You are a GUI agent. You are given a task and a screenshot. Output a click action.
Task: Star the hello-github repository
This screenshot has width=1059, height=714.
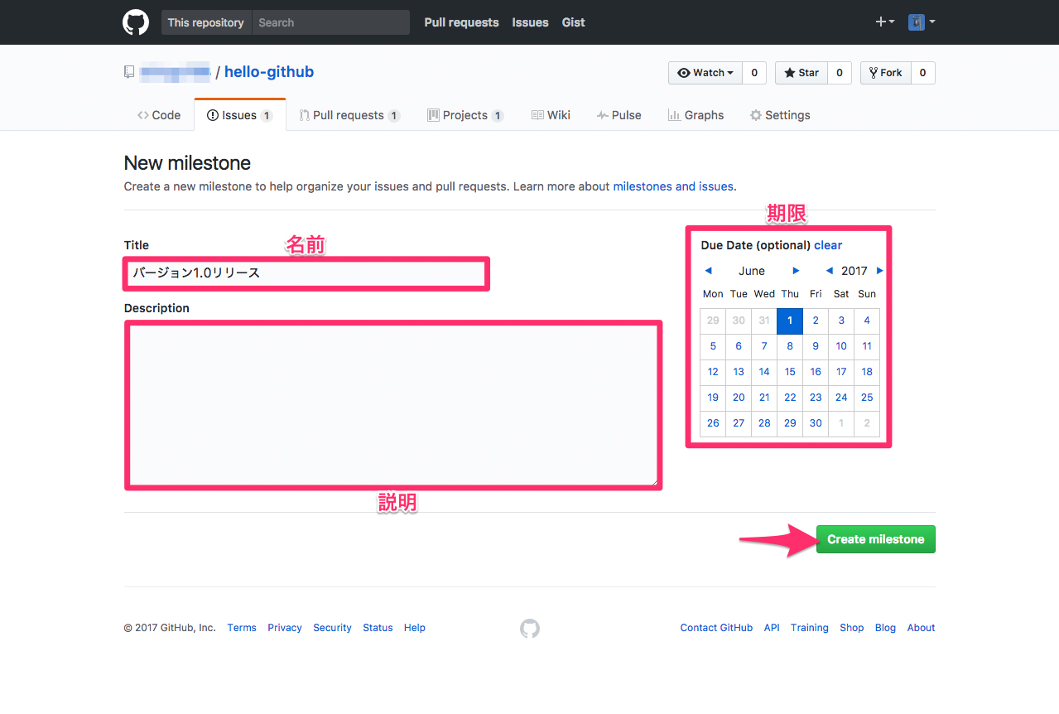[x=800, y=73]
